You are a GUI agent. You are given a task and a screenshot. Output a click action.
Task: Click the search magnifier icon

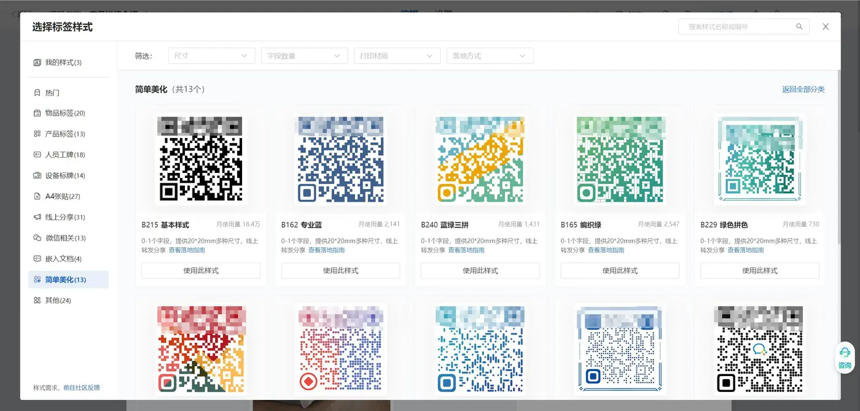799,27
